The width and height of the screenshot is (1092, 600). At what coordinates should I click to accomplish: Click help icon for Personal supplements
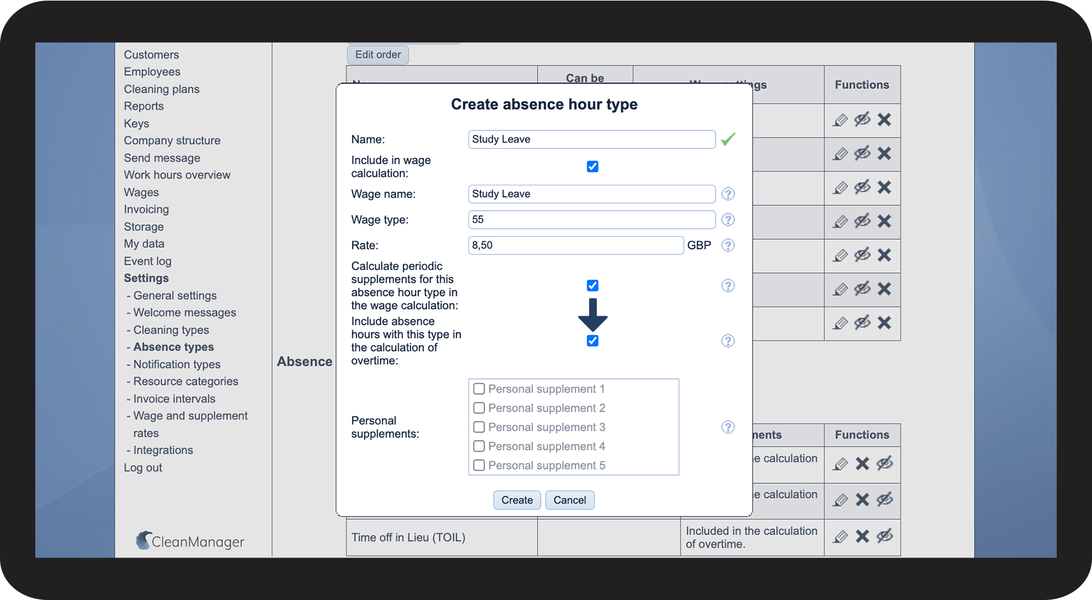click(x=728, y=427)
